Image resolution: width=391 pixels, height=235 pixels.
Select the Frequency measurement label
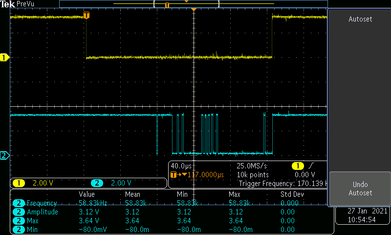point(42,203)
